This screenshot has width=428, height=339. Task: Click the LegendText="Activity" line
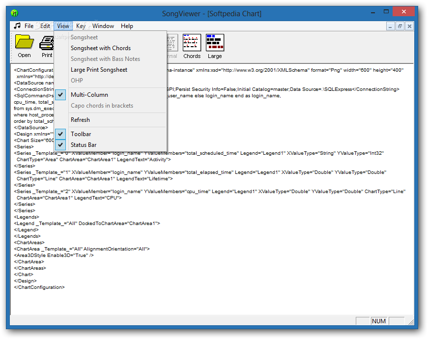pos(94,160)
